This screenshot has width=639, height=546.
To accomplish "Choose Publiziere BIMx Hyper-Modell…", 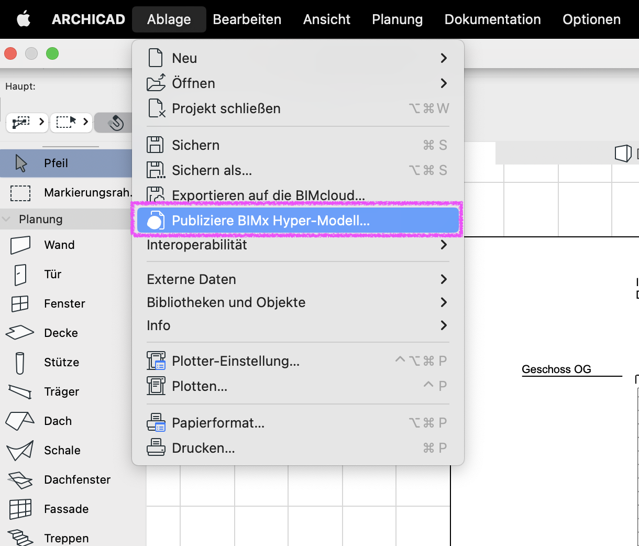I will [298, 221].
